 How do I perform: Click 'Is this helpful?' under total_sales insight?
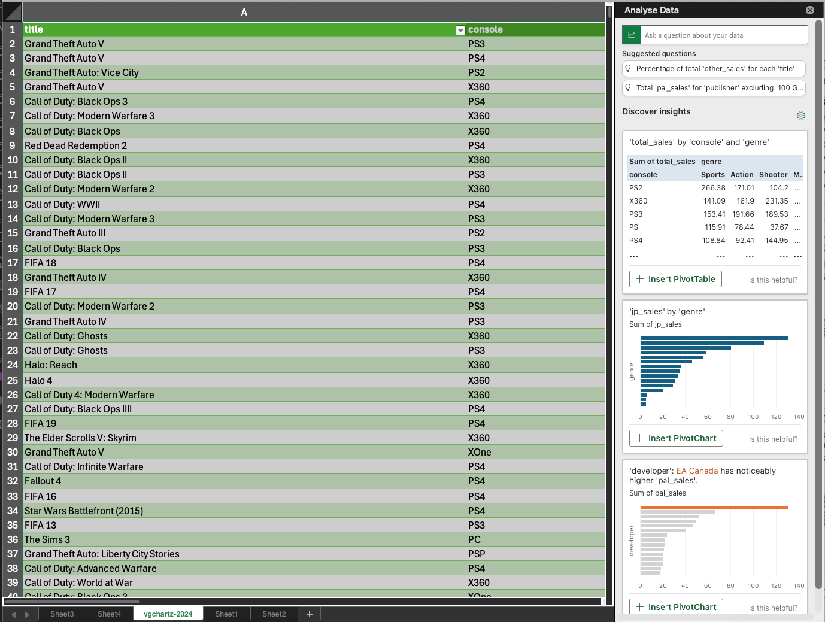(773, 280)
